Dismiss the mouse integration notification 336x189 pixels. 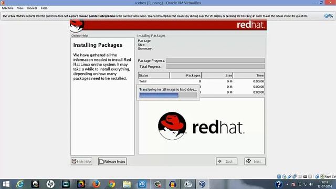pyautogui.click(x=327, y=16)
